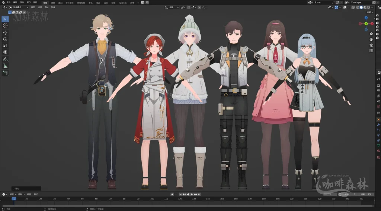
Task: Open the 编辑 menu
Action: point(15,3)
